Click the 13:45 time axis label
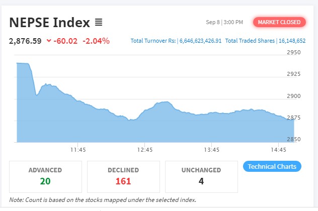Screen dimensions: 318x211 point(212,150)
